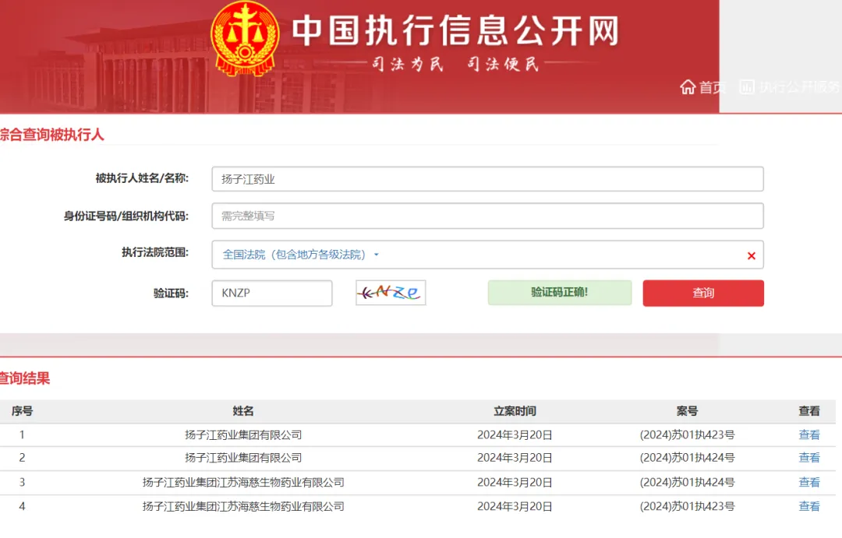Click the date 2024年3月20日 in row 4

click(x=515, y=506)
